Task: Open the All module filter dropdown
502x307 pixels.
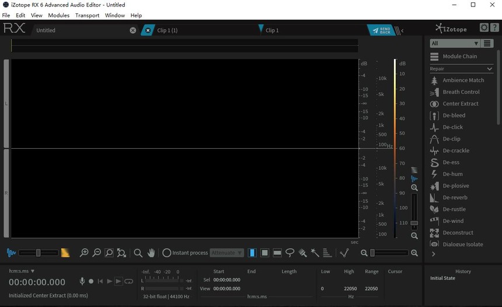Action: [455, 43]
